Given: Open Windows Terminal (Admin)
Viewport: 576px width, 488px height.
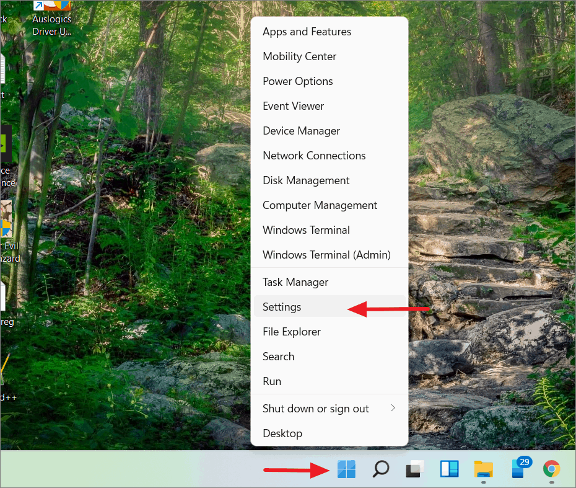Looking at the screenshot, I should pos(326,255).
